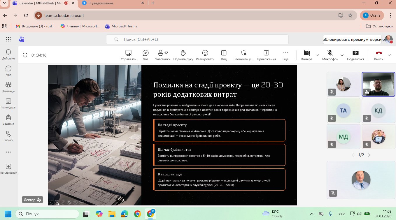
Task: Turn on the camera
Action: click(x=306, y=55)
